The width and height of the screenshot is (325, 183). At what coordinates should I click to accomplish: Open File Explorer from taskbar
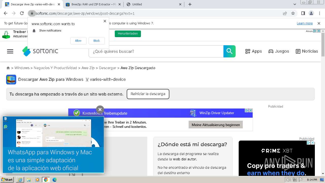point(29,180)
